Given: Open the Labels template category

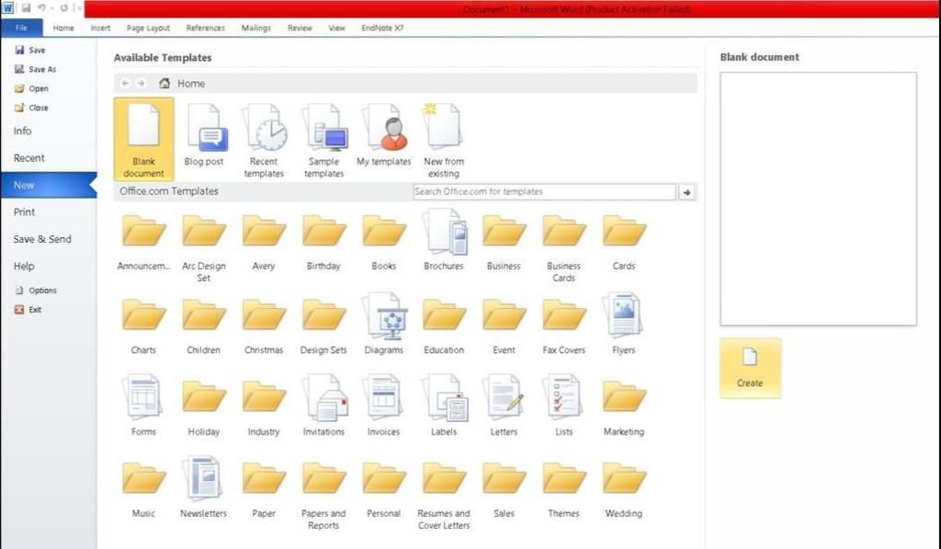Looking at the screenshot, I should 444,406.
